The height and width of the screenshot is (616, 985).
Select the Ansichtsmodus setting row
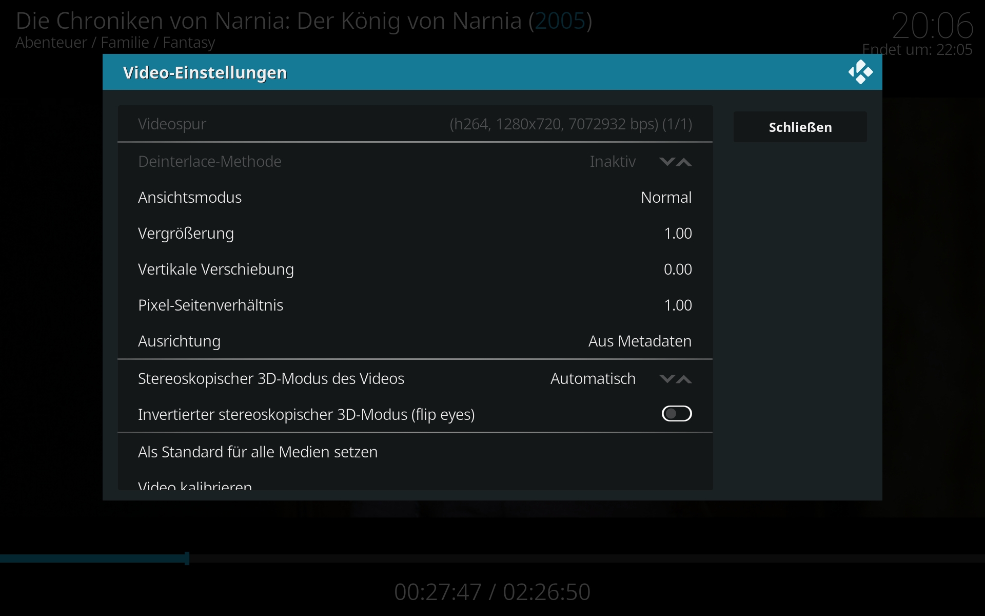pos(415,197)
